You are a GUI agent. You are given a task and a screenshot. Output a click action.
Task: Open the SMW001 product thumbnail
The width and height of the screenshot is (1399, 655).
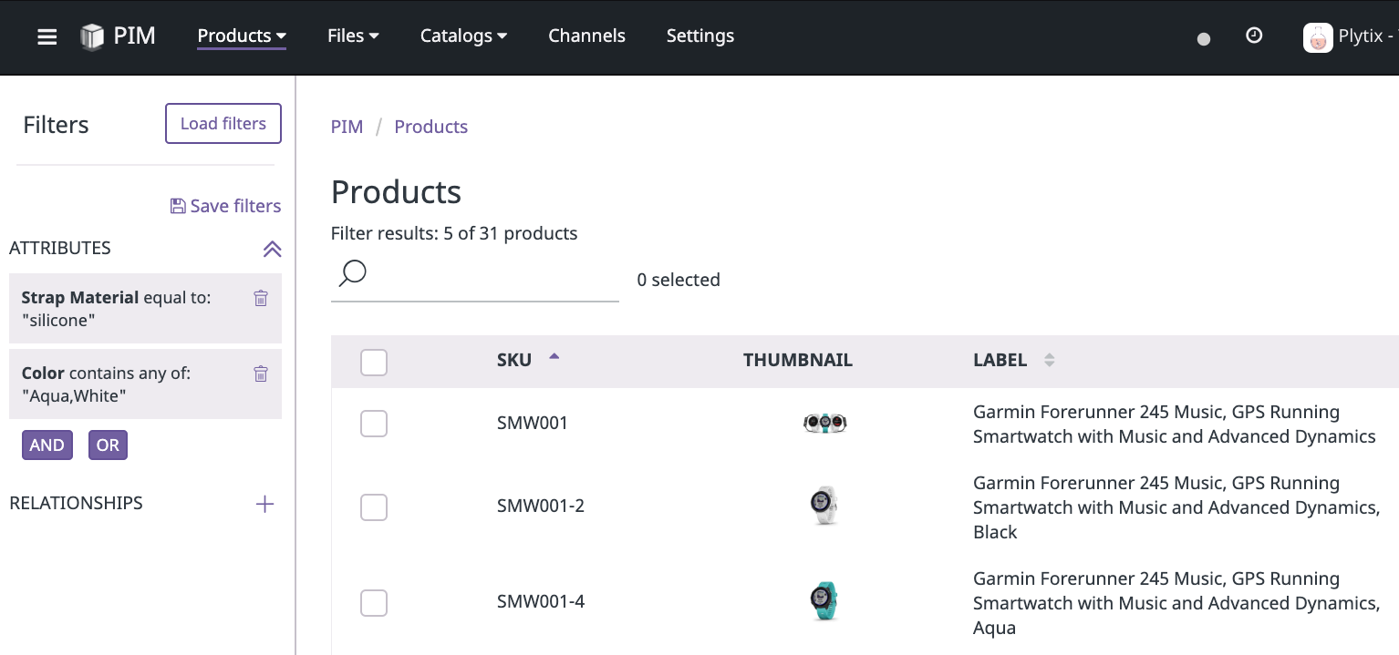tap(824, 423)
